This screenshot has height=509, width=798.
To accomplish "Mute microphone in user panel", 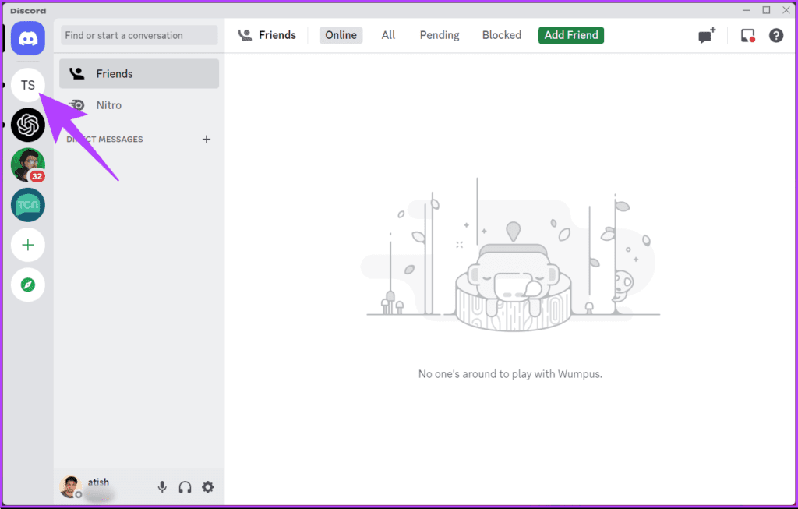I will coord(162,487).
